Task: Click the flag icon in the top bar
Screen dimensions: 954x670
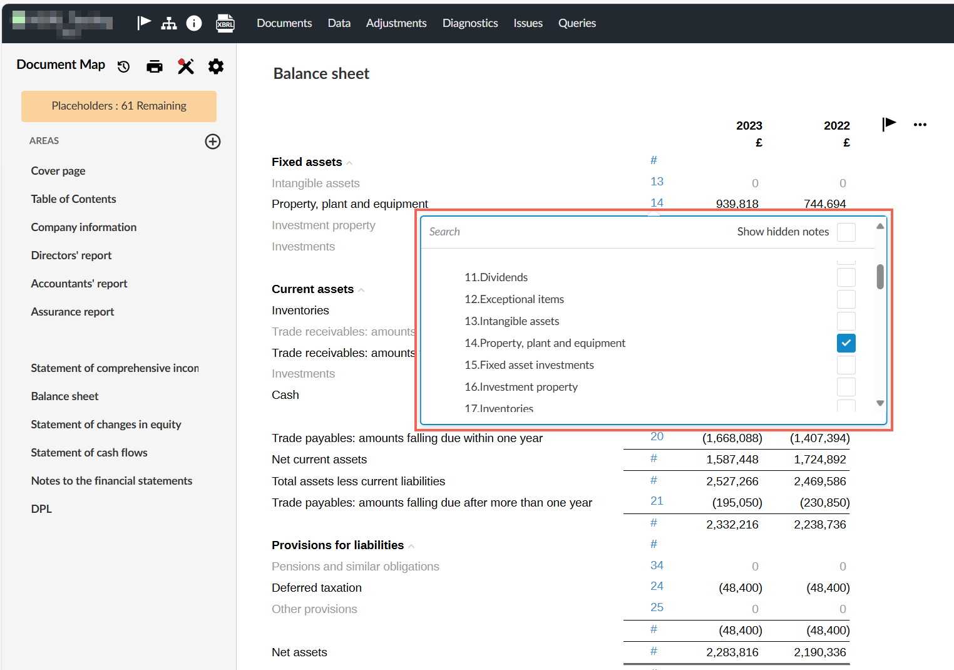Action: (x=144, y=23)
